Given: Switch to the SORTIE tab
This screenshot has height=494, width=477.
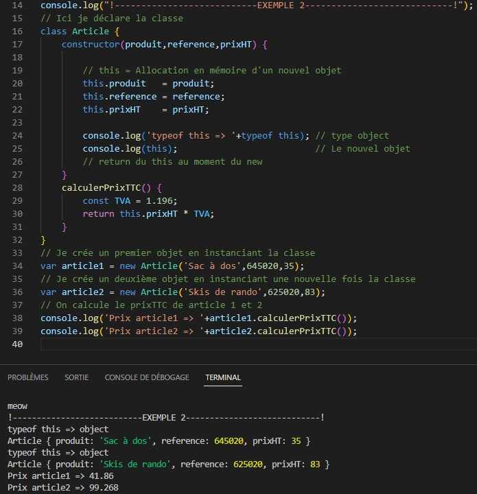Looking at the screenshot, I should pos(77,377).
